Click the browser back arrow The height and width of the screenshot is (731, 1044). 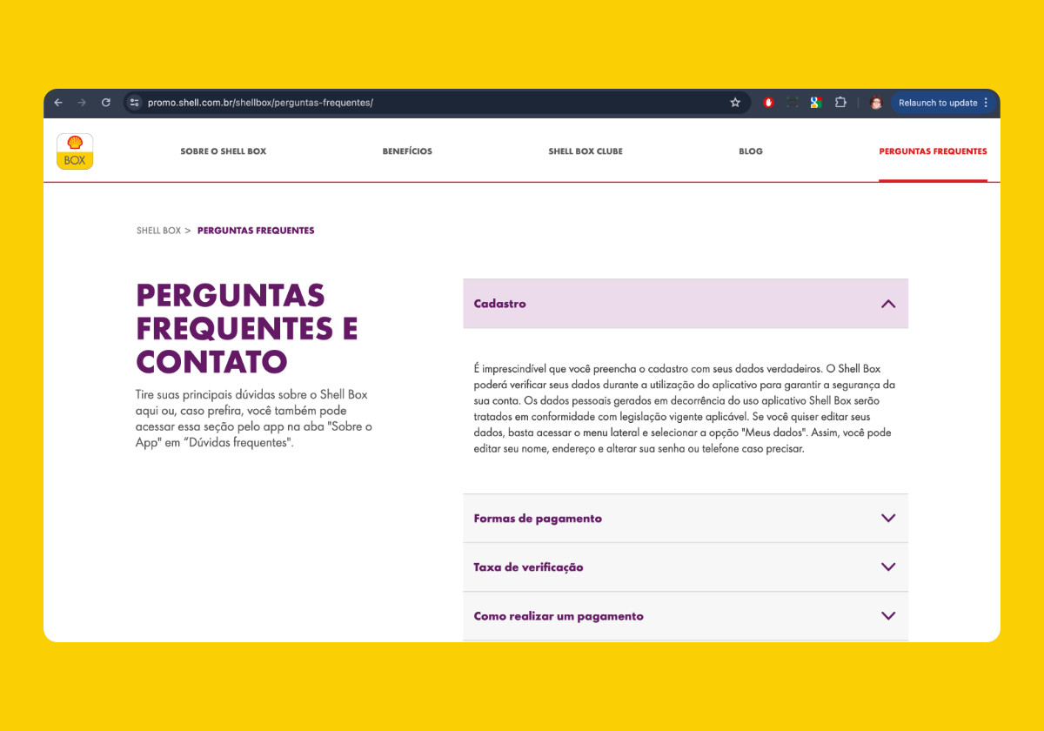(x=58, y=103)
